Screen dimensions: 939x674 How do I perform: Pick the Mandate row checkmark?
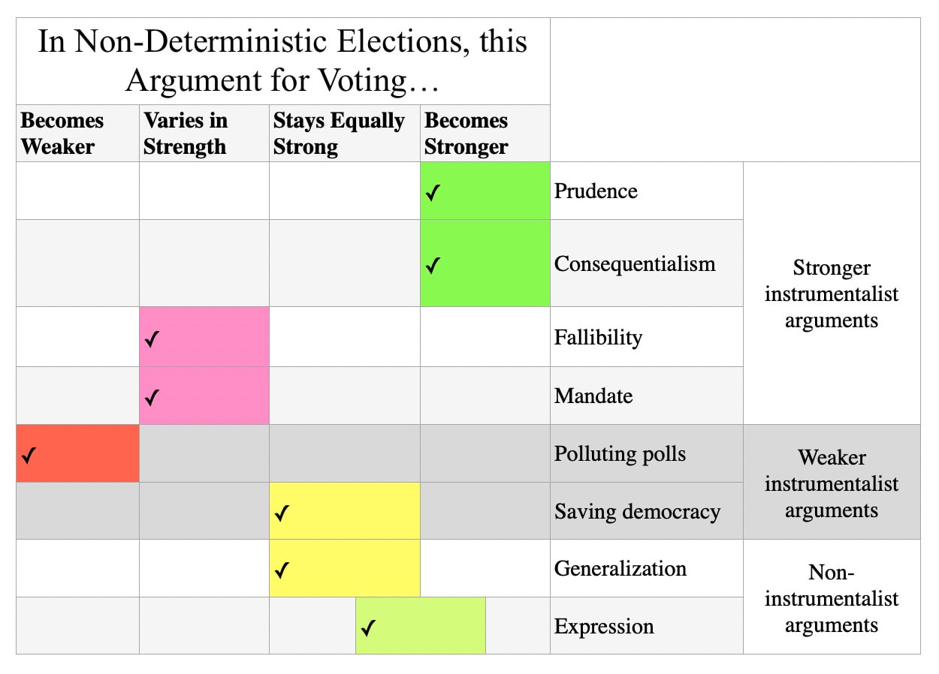point(152,397)
